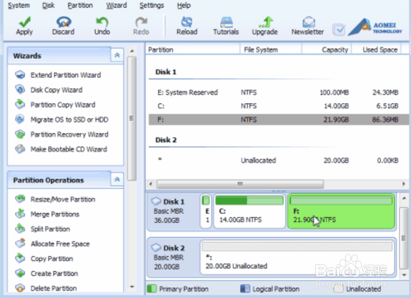Click the disk map scroll down arrow
411x298 pixels.
tap(404, 275)
